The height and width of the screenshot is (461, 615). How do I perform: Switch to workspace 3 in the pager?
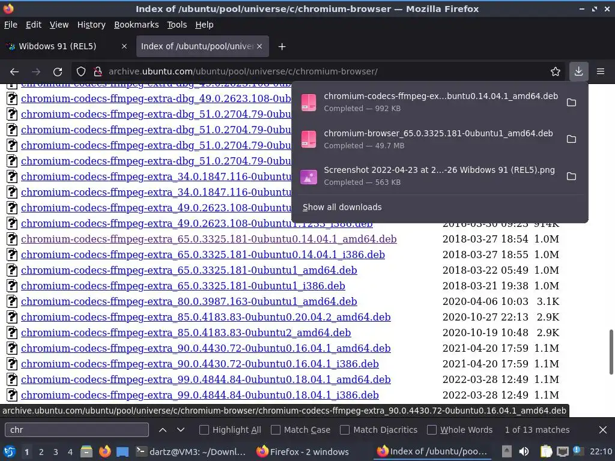[56, 452]
